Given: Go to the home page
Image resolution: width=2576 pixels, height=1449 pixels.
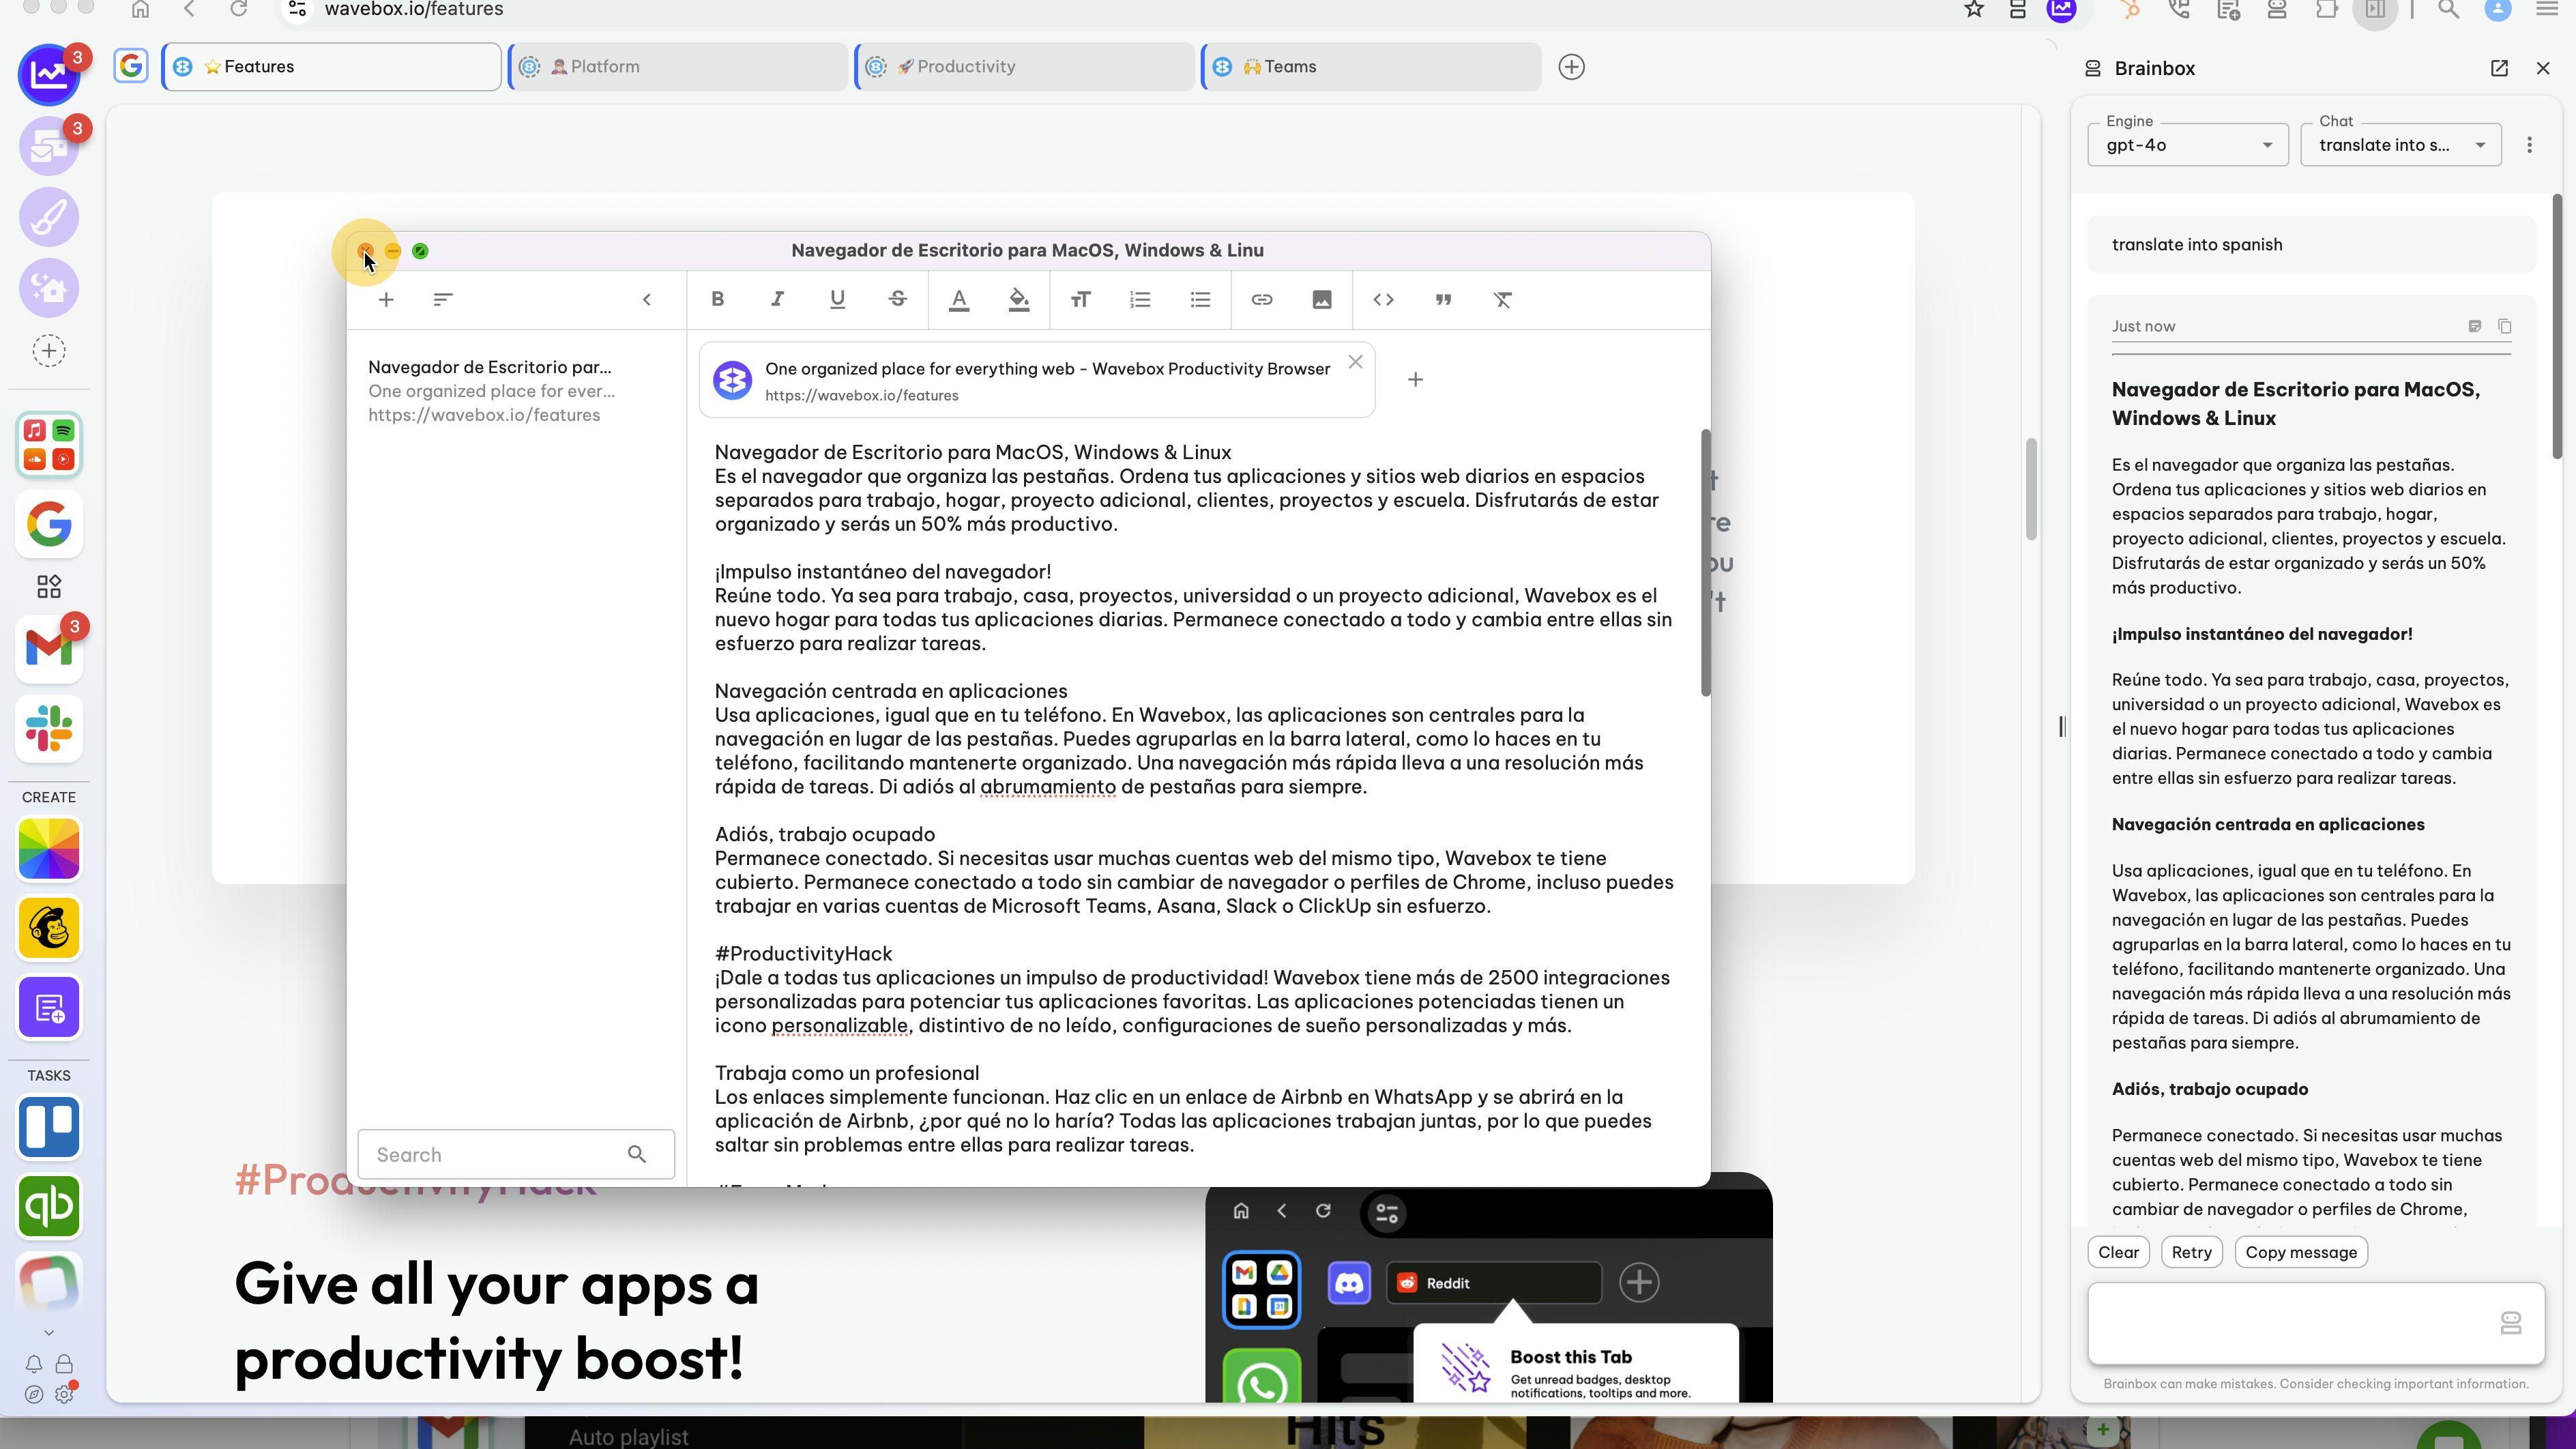Looking at the screenshot, I should tap(140, 10).
